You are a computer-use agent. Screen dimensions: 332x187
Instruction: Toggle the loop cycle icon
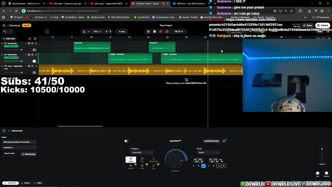point(167,31)
